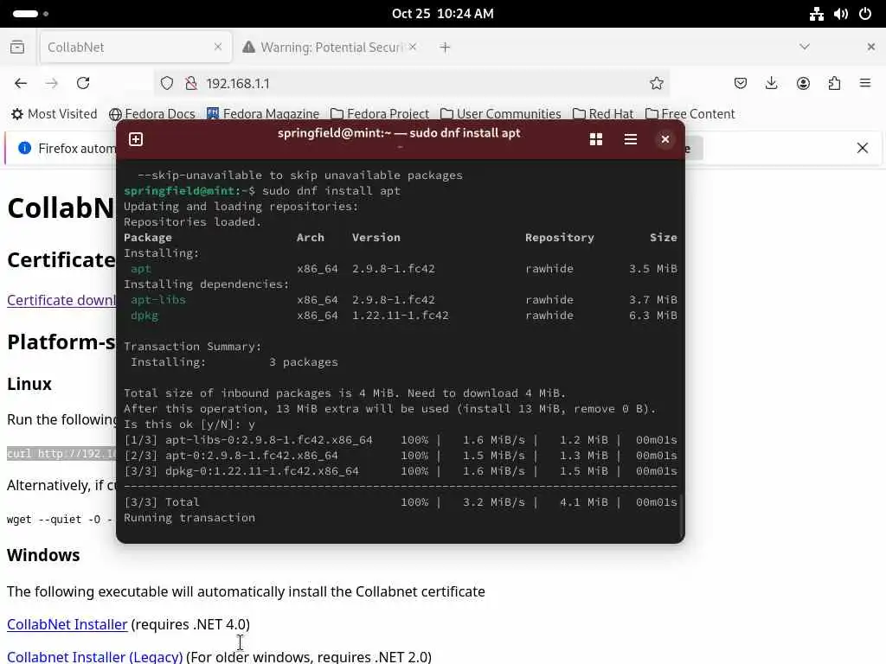Switch to the Warning: Potential Security tab

click(331, 47)
